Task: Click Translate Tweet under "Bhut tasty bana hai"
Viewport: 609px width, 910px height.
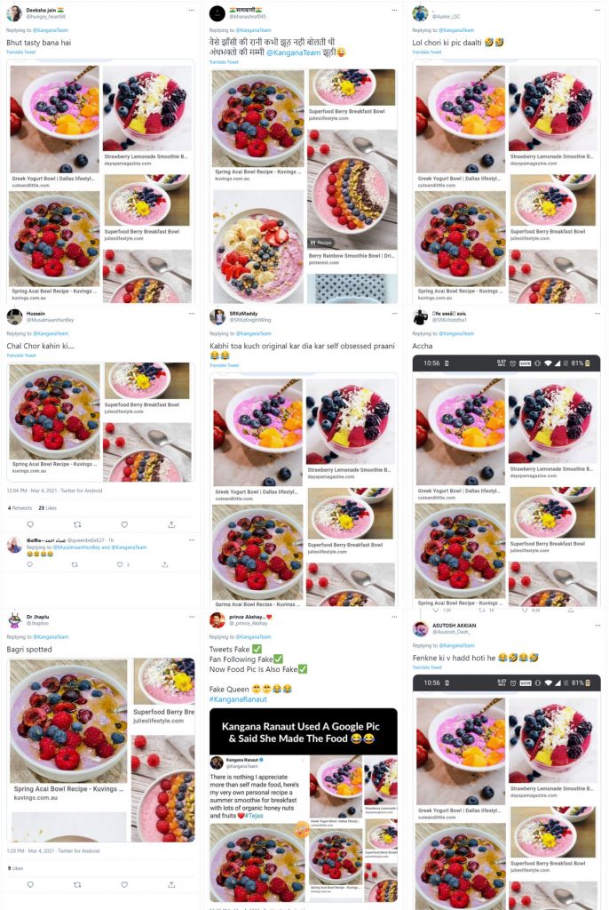Action: [x=21, y=52]
